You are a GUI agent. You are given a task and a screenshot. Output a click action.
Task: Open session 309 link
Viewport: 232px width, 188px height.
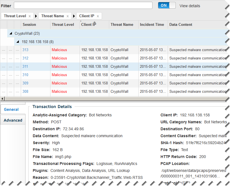tap(25, 83)
